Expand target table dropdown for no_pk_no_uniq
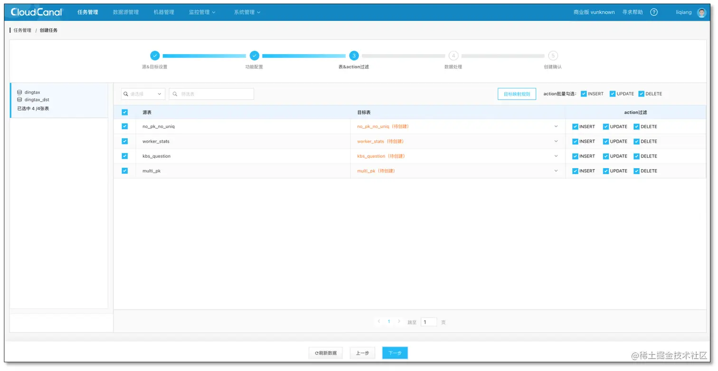This screenshot has width=718, height=371. (556, 126)
